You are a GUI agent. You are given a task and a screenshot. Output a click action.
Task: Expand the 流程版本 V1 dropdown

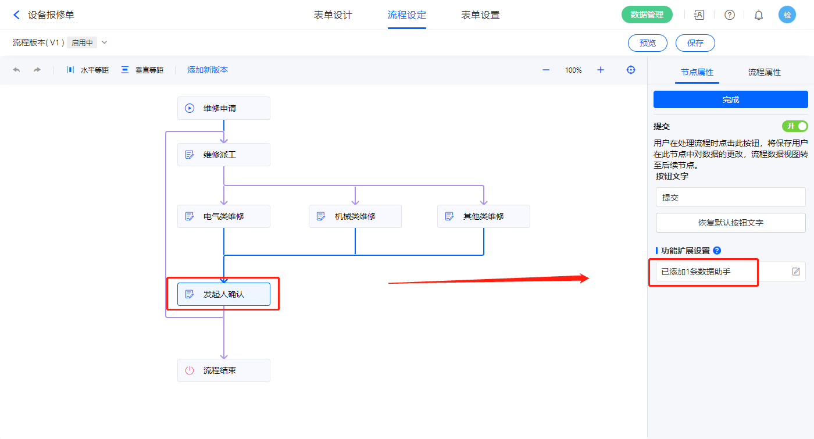pos(105,42)
